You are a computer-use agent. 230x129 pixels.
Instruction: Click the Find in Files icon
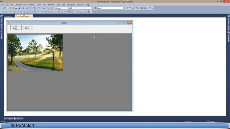(95, 8)
